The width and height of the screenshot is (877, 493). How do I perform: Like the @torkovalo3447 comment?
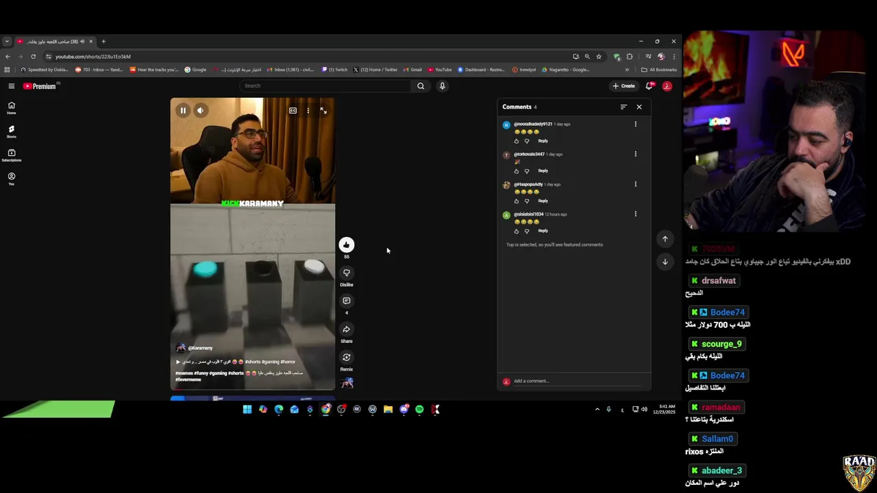(517, 171)
